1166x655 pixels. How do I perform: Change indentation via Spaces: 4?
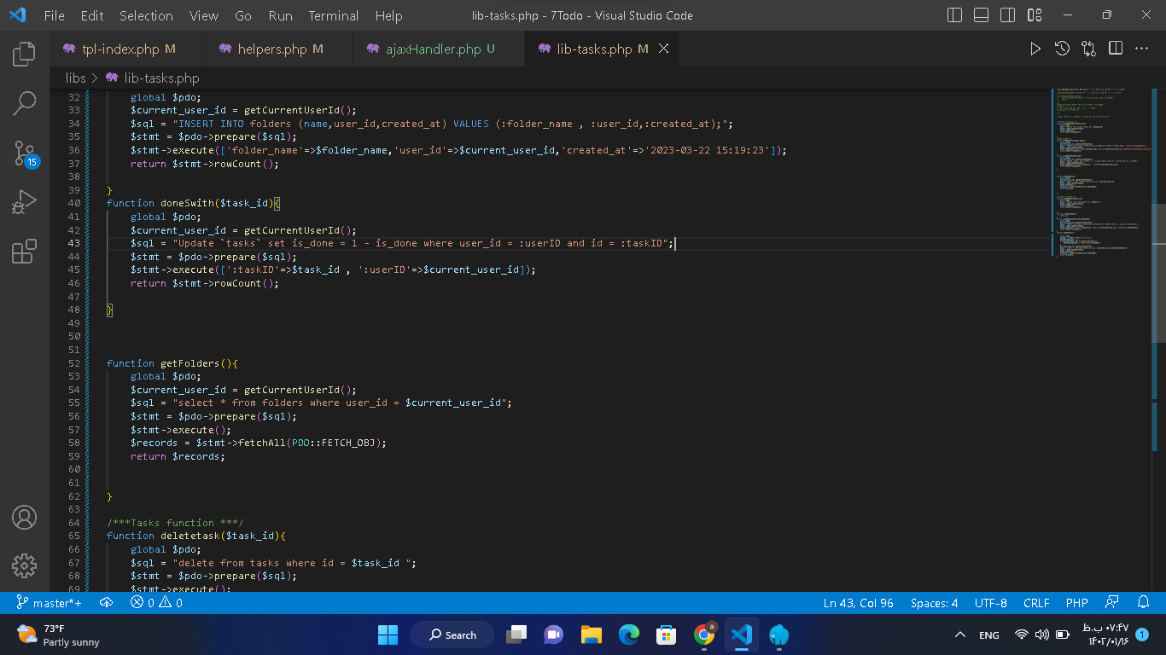click(x=934, y=603)
